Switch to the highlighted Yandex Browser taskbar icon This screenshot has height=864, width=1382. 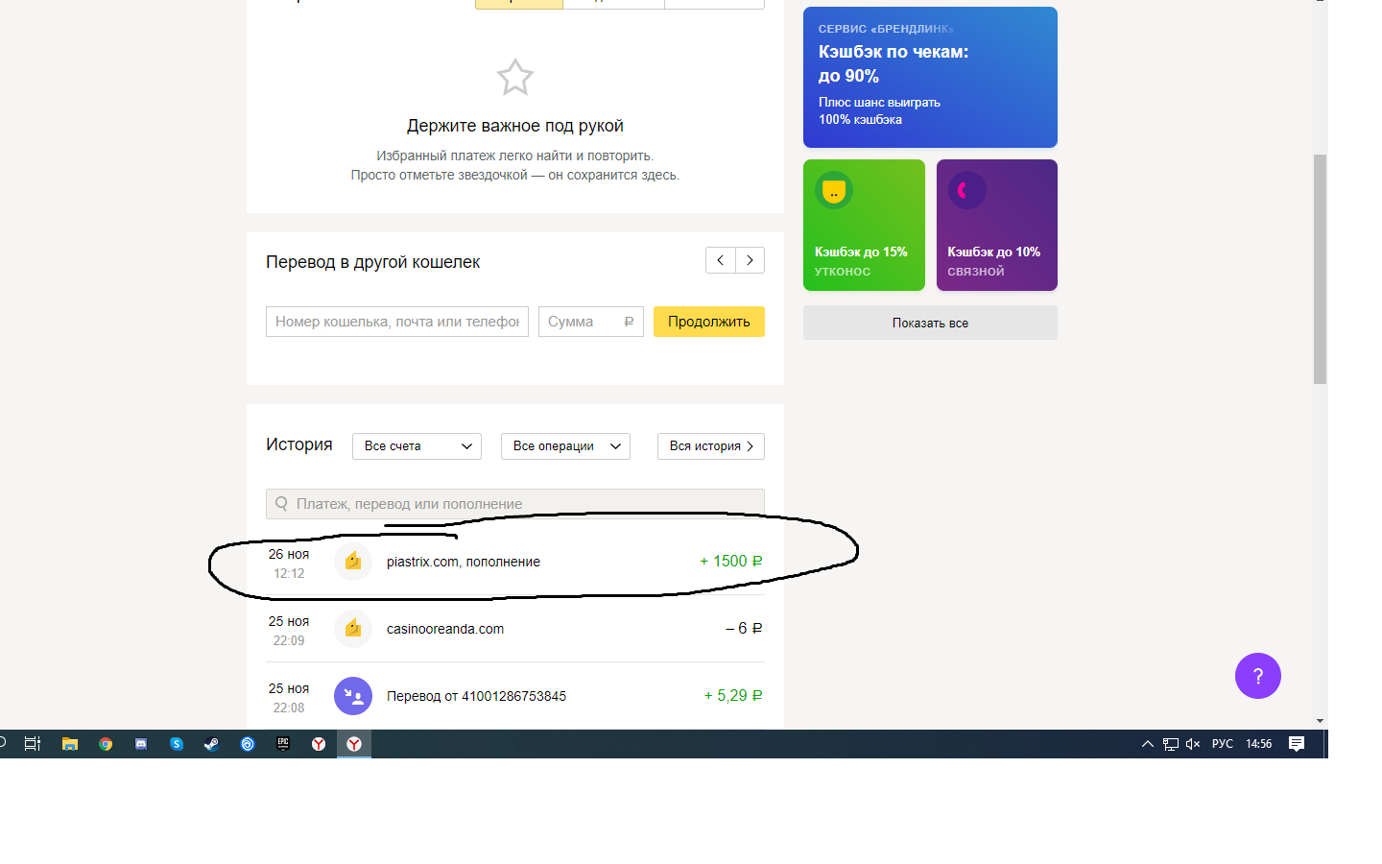[x=354, y=744]
